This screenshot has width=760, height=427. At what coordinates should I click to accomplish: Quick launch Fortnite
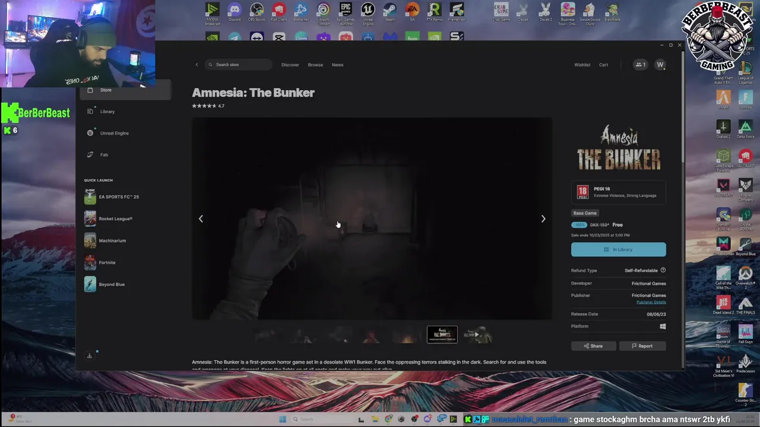pyautogui.click(x=126, y=263)
